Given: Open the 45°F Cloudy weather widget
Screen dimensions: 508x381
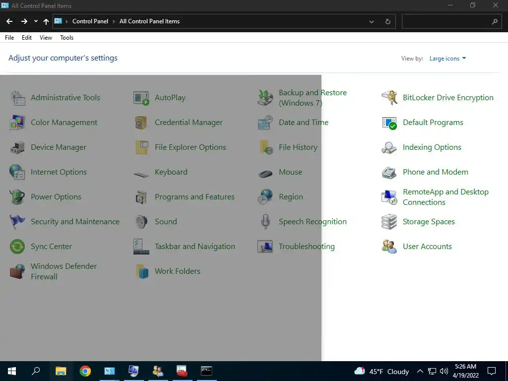Looking at the screenshot, I should (x=381, y=371).
